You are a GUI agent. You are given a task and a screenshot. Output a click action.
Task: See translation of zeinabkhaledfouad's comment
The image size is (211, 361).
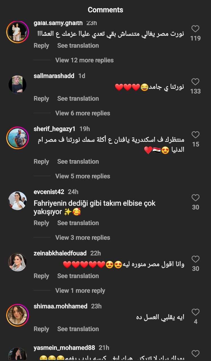(78, 276)
